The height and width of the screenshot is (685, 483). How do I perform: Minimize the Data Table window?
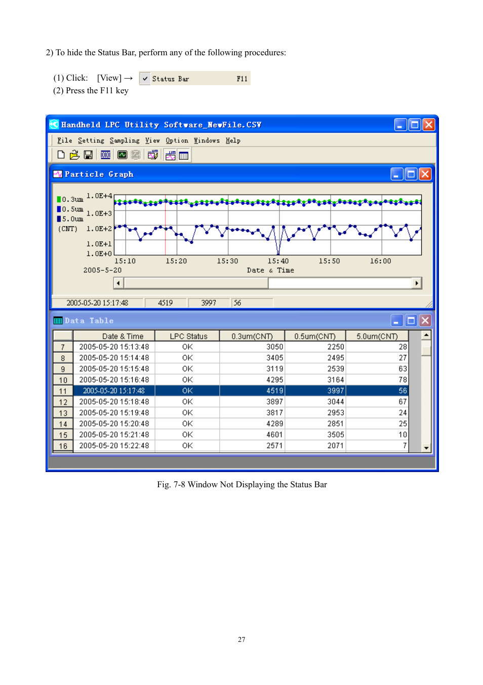[397, 320]
